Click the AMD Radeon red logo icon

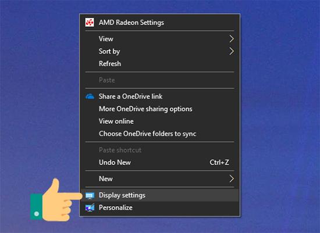click(90, 23)
